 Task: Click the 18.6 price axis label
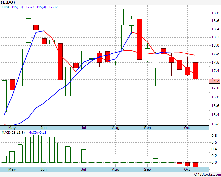(215, 21)
